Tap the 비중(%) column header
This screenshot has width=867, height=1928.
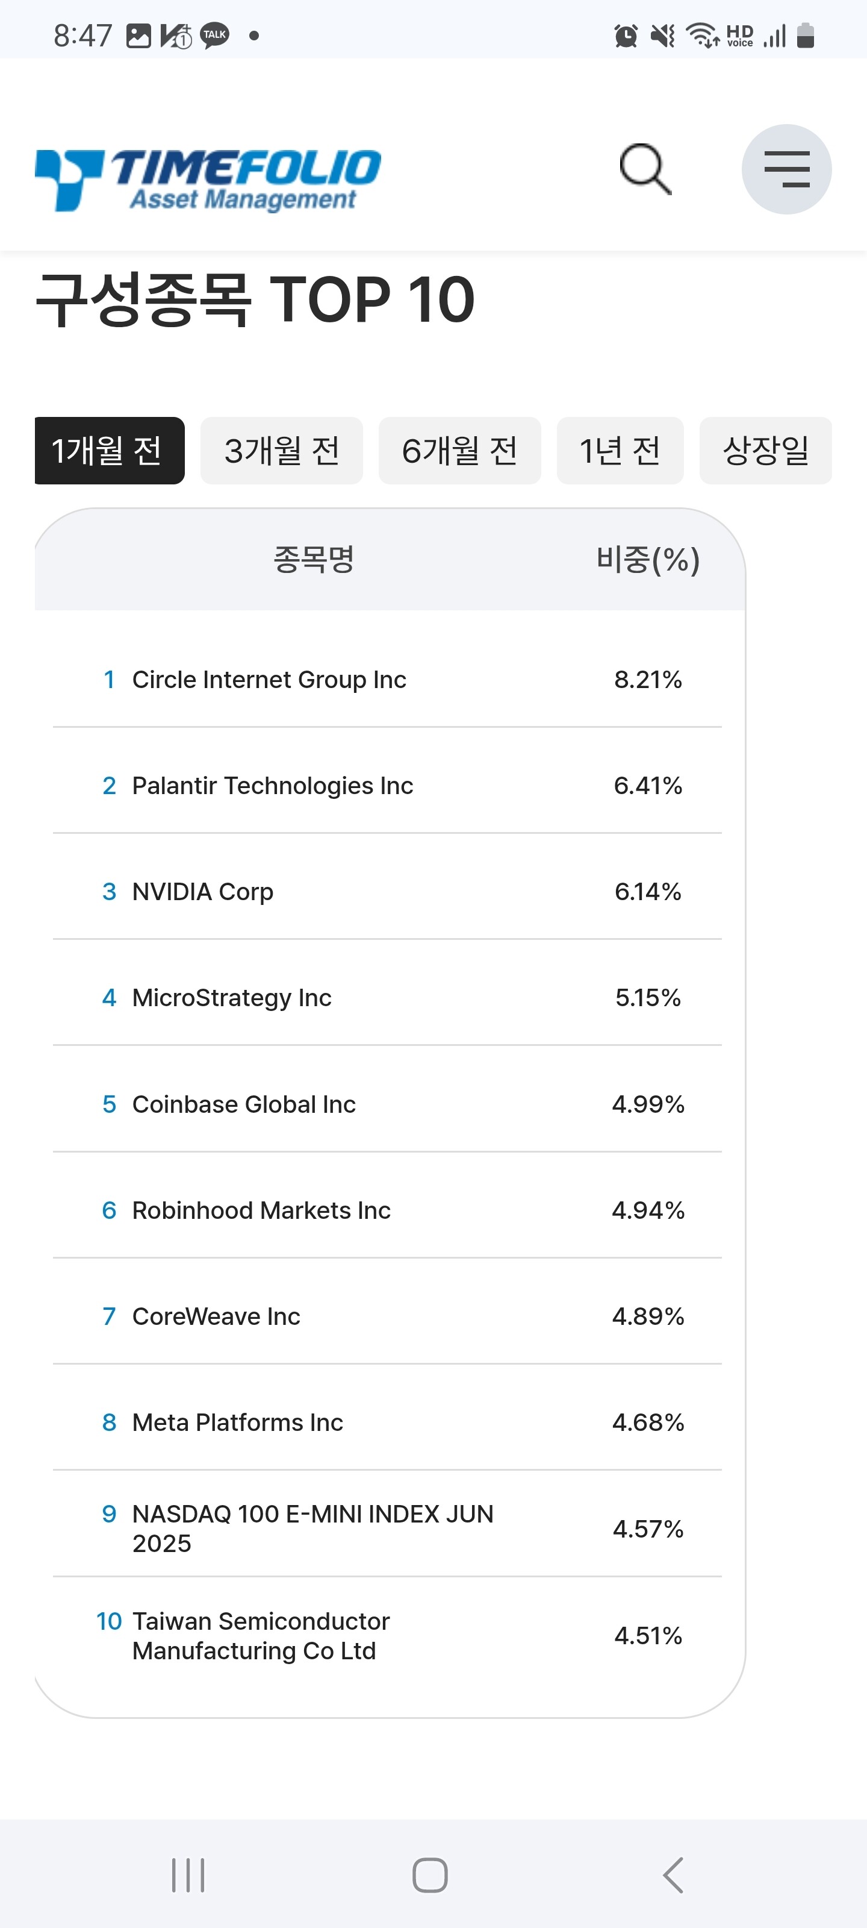pyautogui.click(x=648, y=559)
